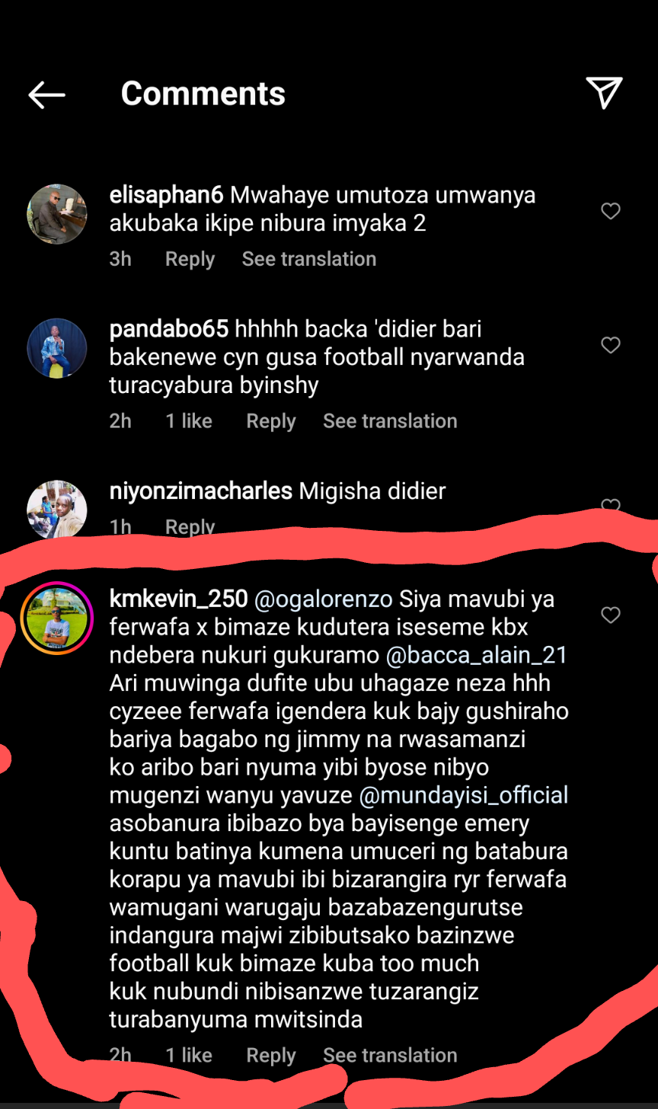
Task: Reply to elisaphan6's comment
Action: [190, 259]
